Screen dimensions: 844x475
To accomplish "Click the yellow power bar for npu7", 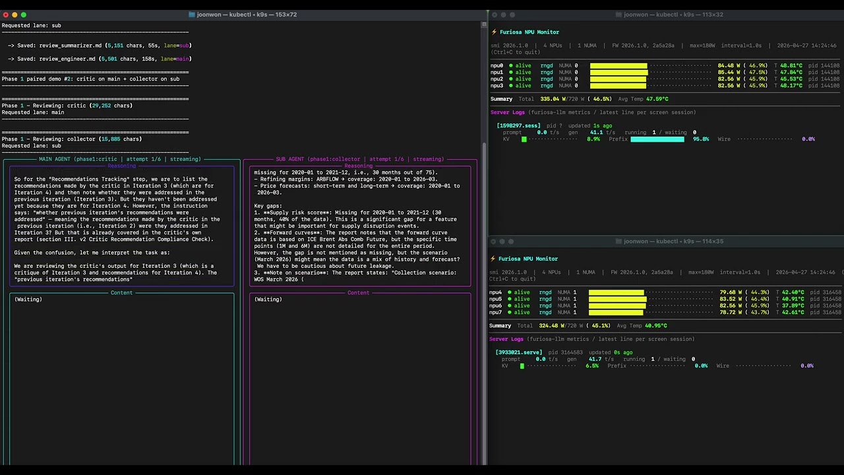I will (615, 312).
